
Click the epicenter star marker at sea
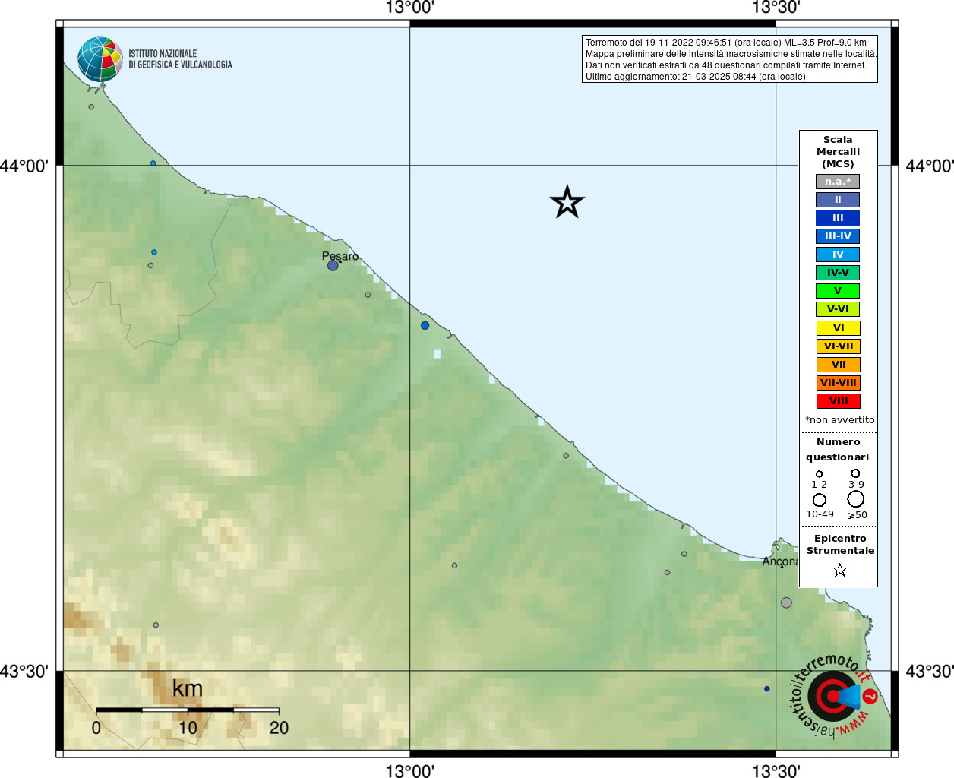click(x=567, y=202)
